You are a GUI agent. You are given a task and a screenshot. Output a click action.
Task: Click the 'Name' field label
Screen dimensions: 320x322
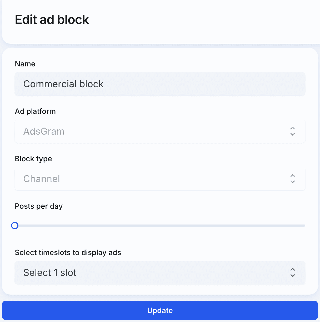coord(25,64)
